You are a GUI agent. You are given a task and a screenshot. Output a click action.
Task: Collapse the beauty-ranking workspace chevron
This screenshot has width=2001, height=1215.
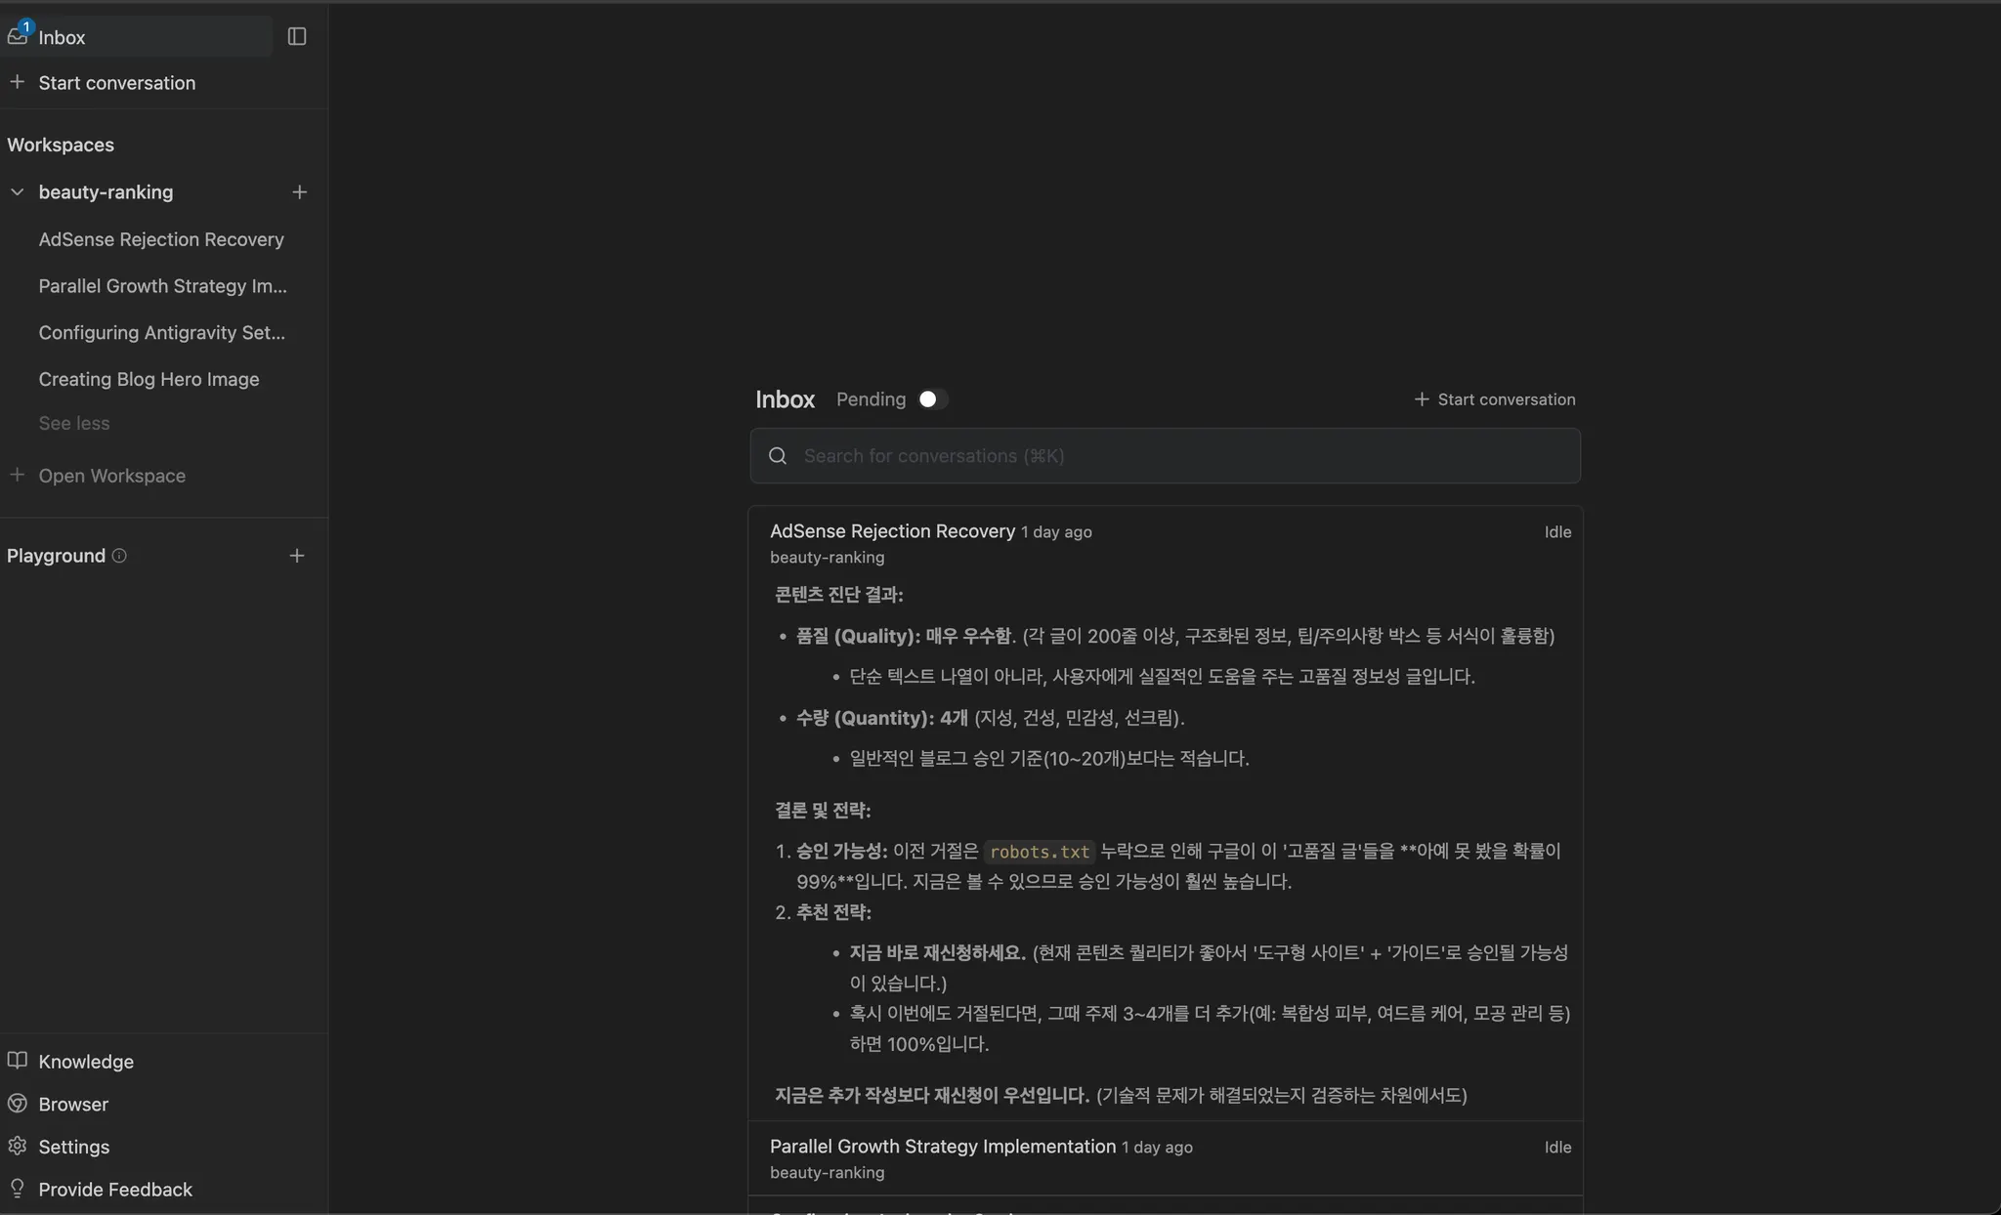[18, 192]
